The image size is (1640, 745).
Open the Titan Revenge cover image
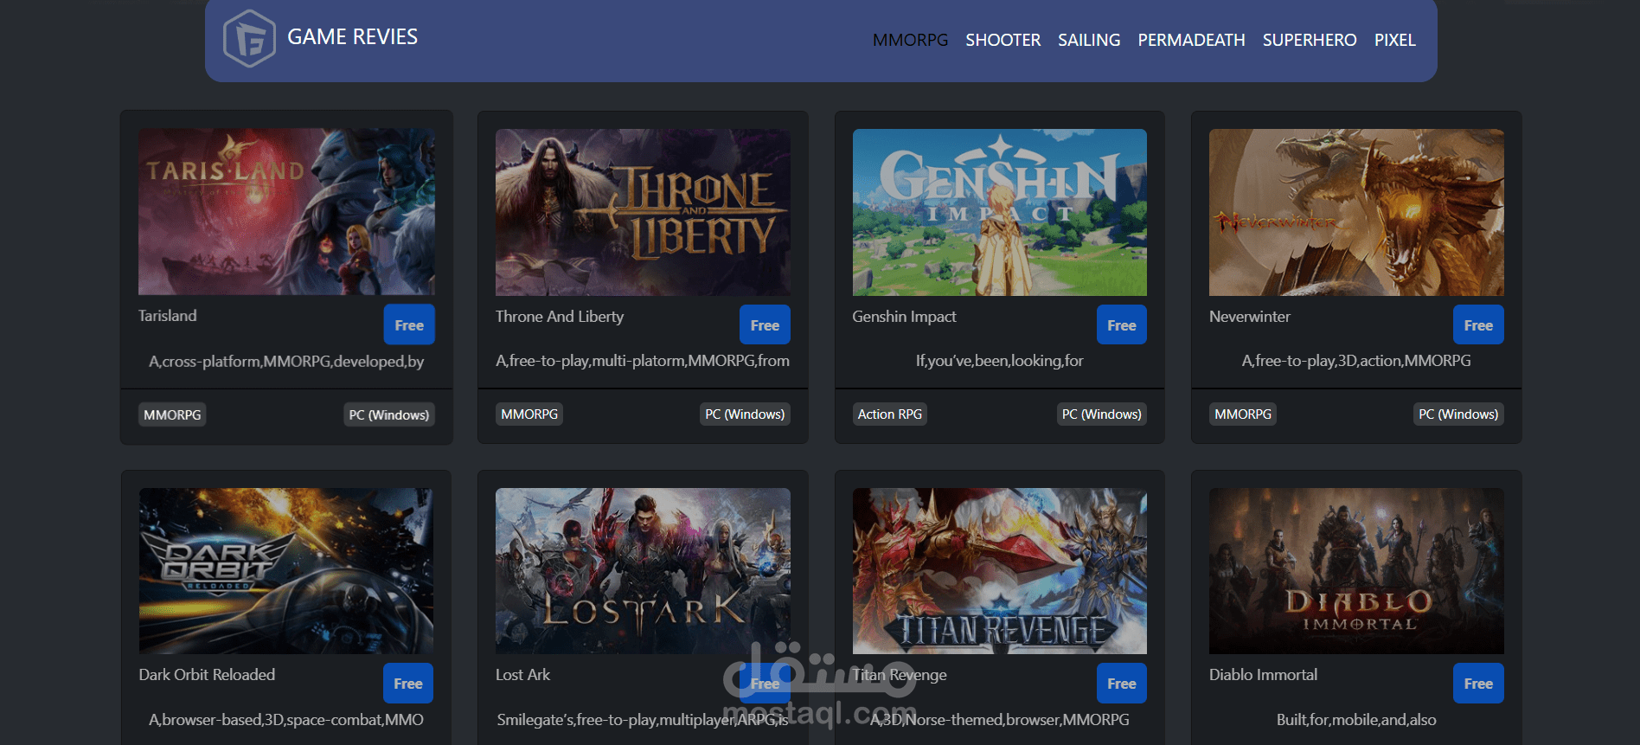click(x=999, y=571)
